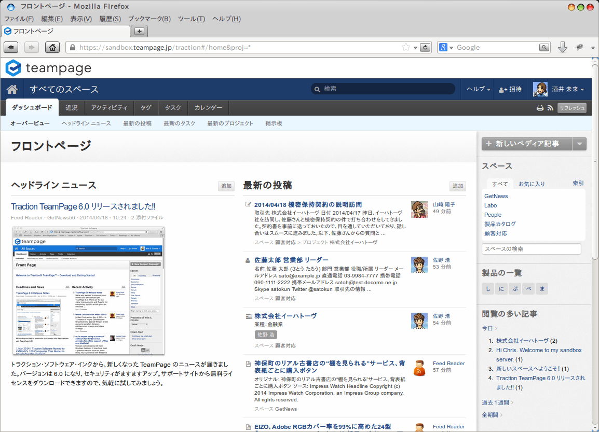Viewport: 599px width, 432px height.
Task: Click the Google search magnifier button
Action: pyautogui.click(x=544, y=47)
